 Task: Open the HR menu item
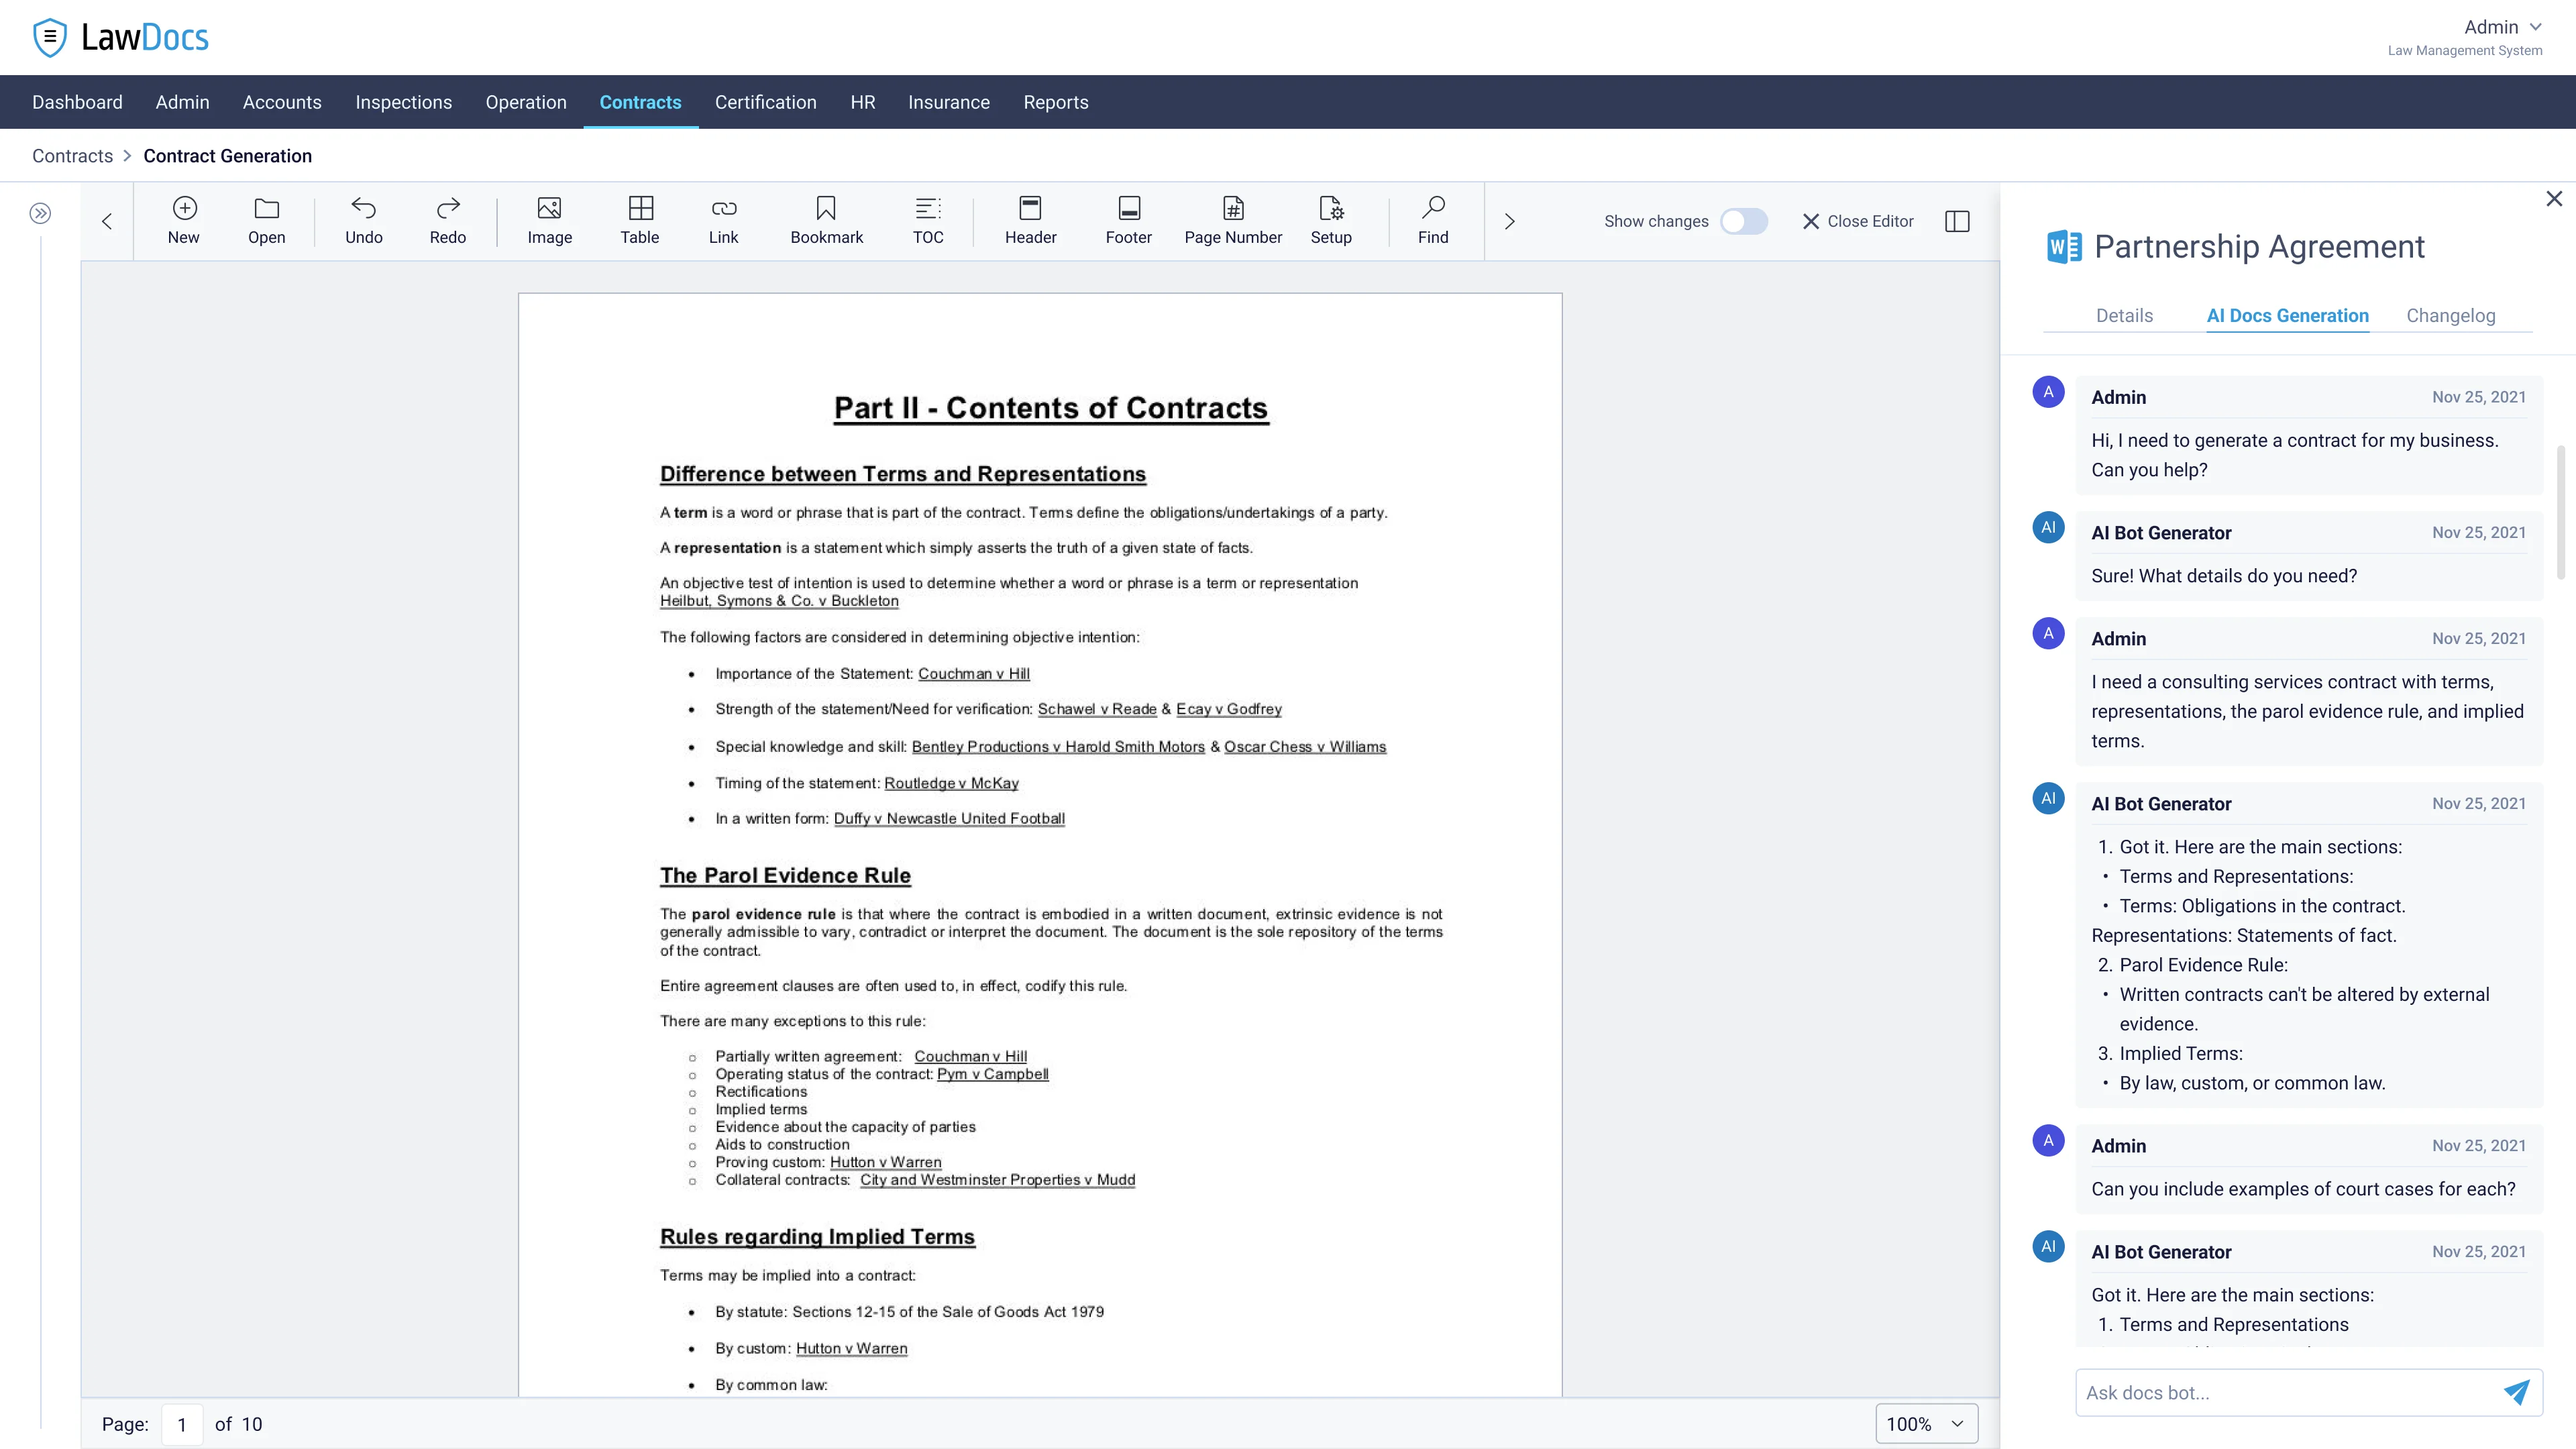(x=863, y=102)
